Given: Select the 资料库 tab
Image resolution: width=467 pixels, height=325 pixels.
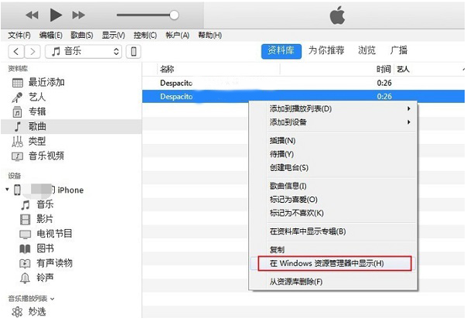Looking at the screenshot, I should 281,51.
